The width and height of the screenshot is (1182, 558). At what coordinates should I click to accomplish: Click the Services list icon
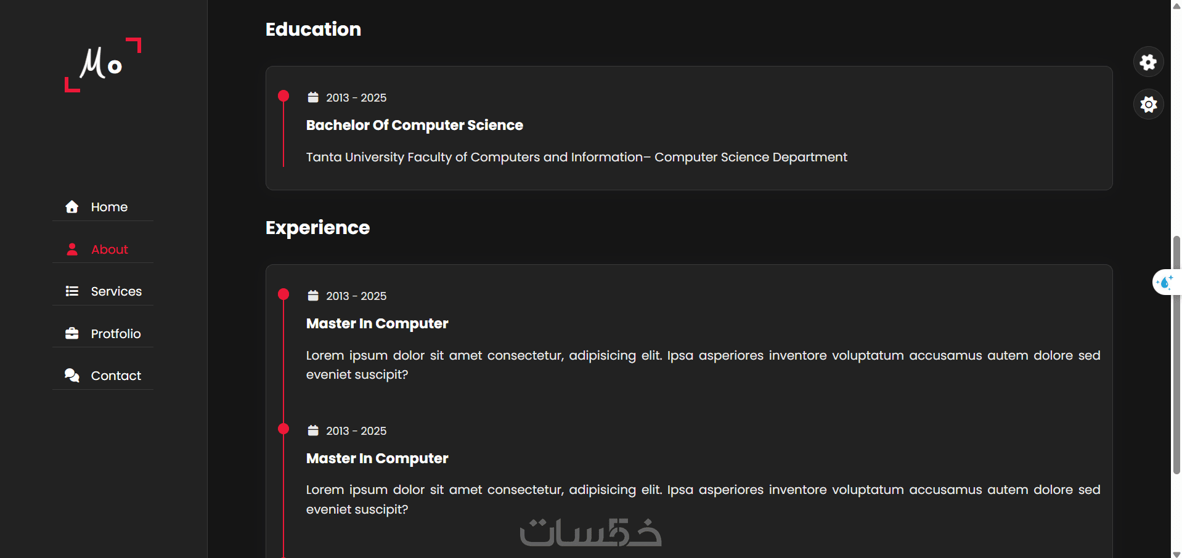click(72, 291)
